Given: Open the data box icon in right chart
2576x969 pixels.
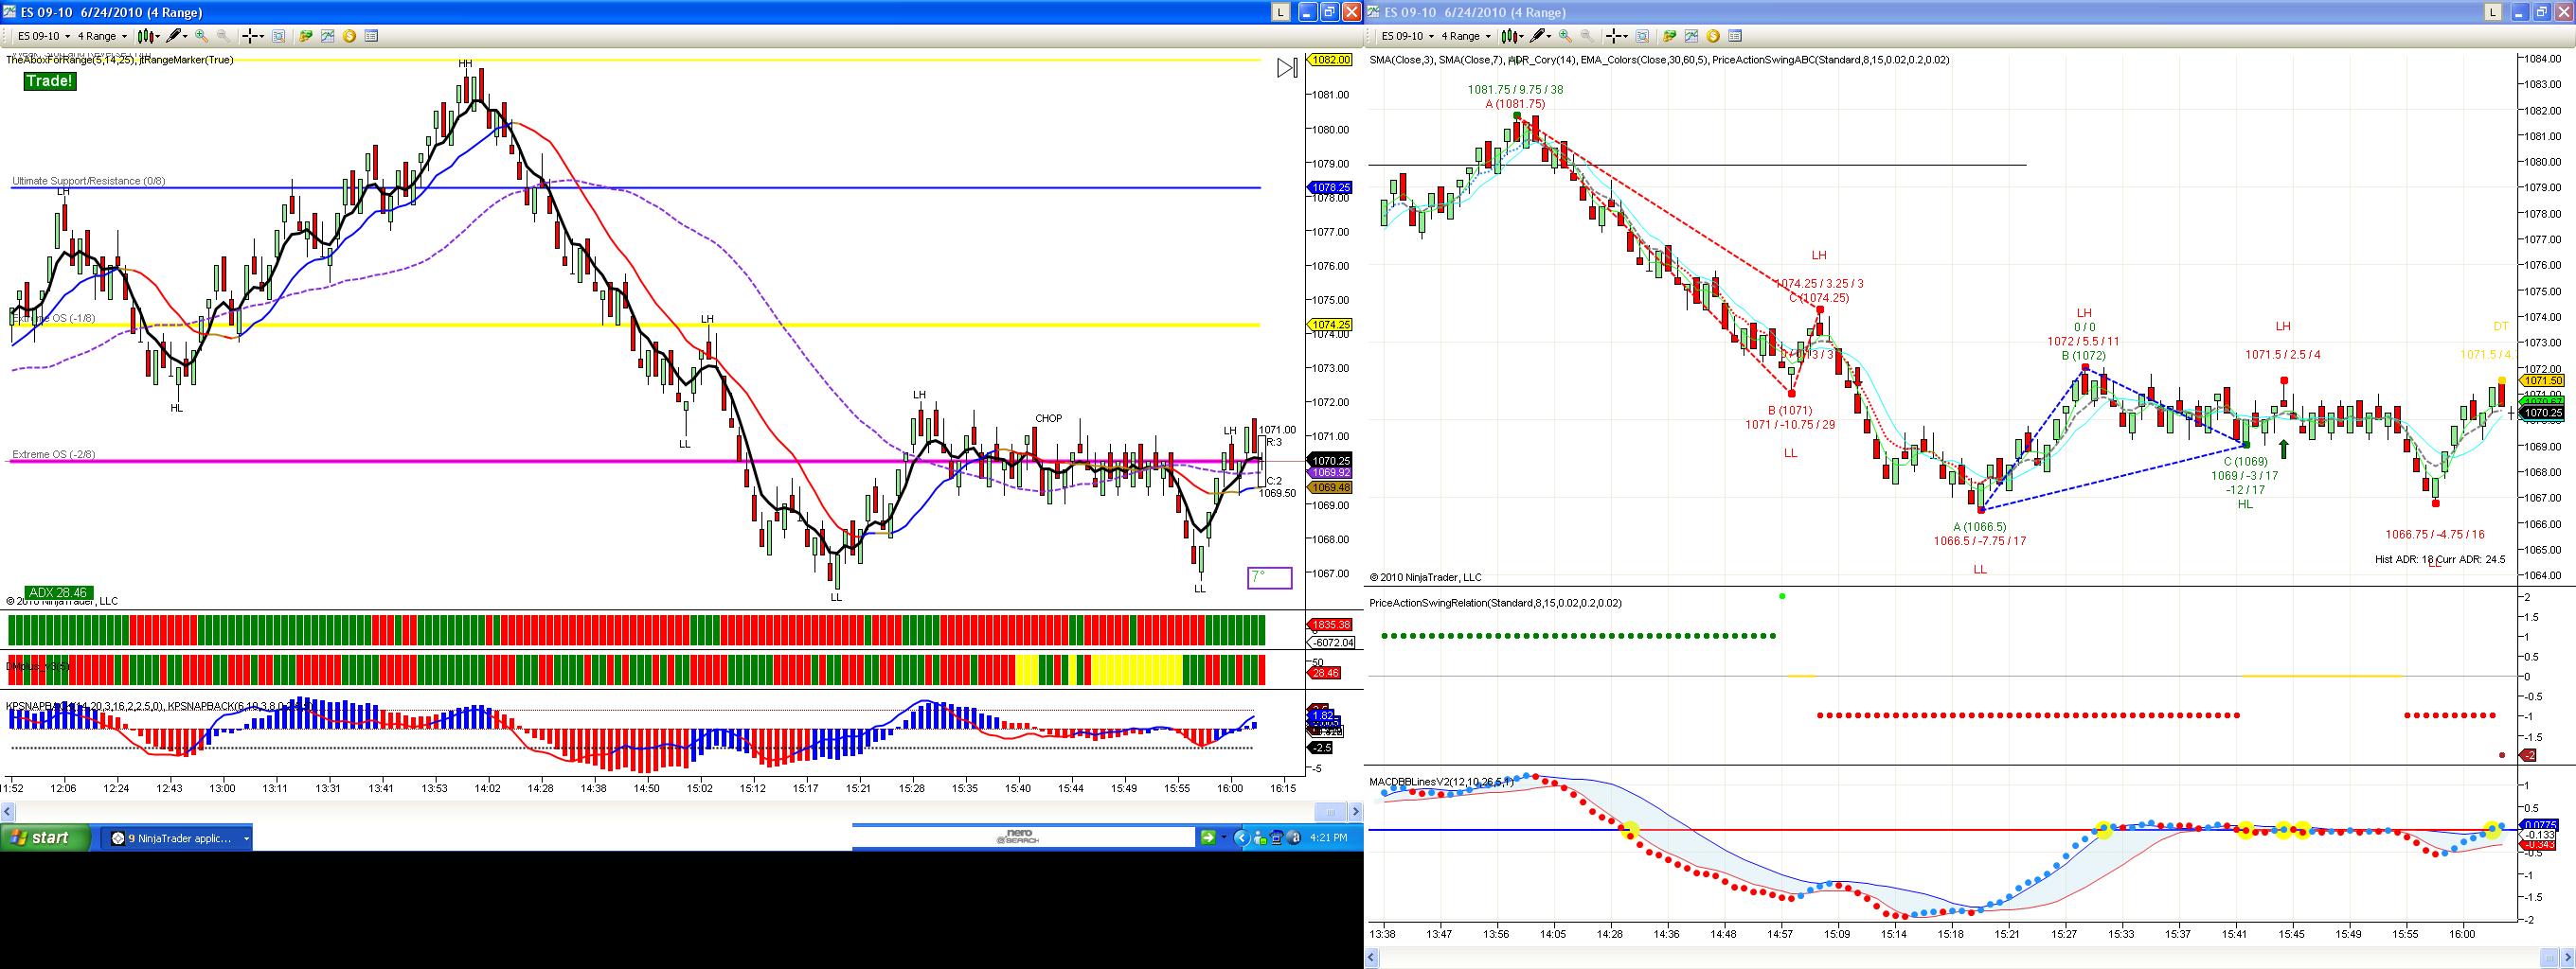Looking at the screenshot, I should (1642, 36).
